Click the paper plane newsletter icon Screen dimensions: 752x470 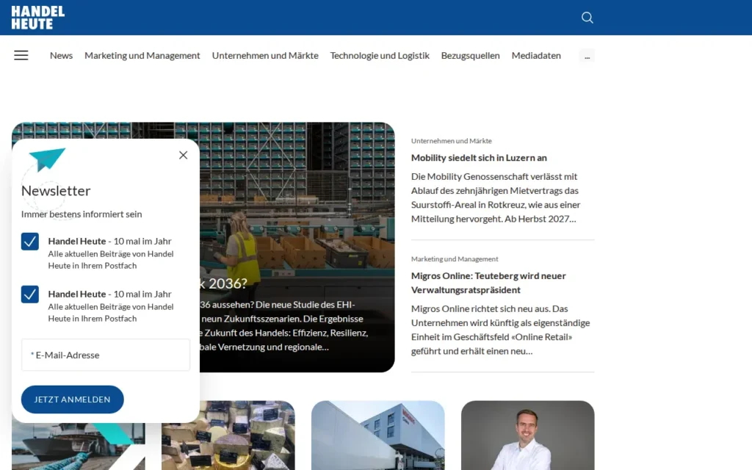click(47, 159)
